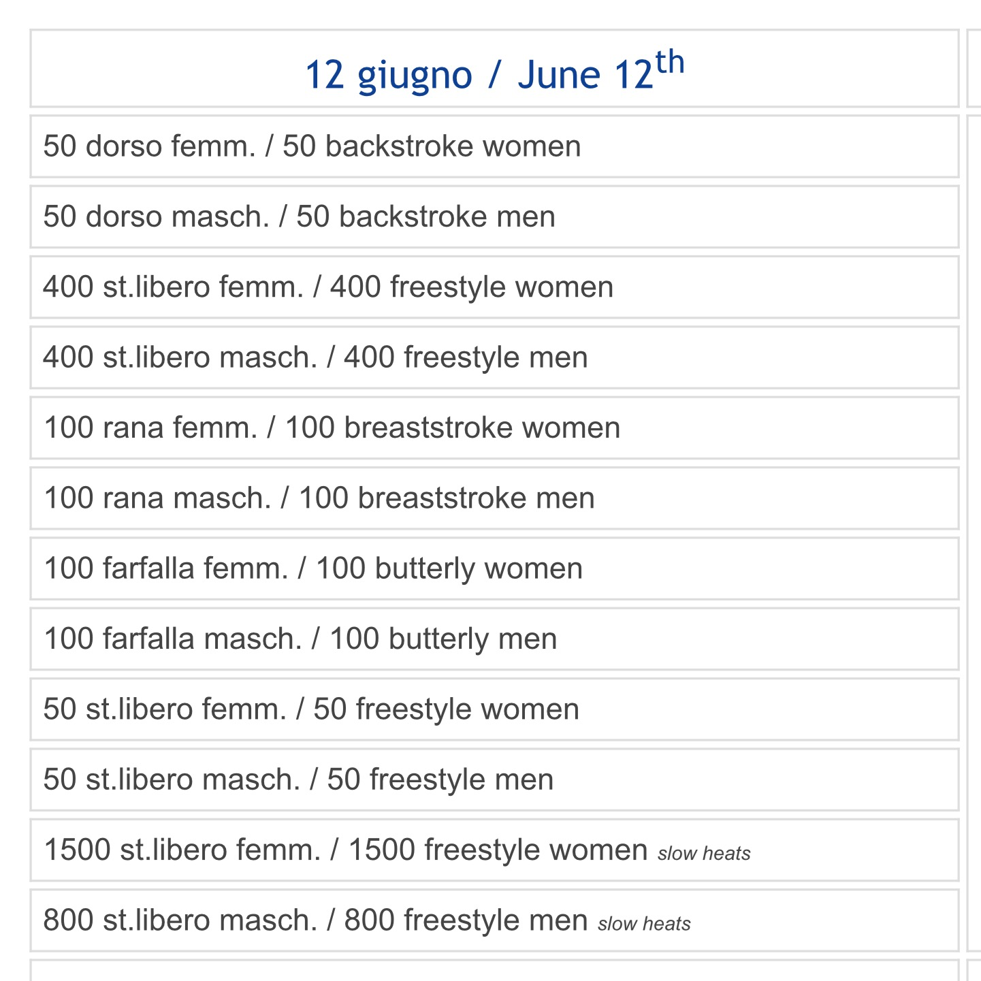Select the "50 freestyle men" event row
The image size is (981, 981).
[494, 780]
